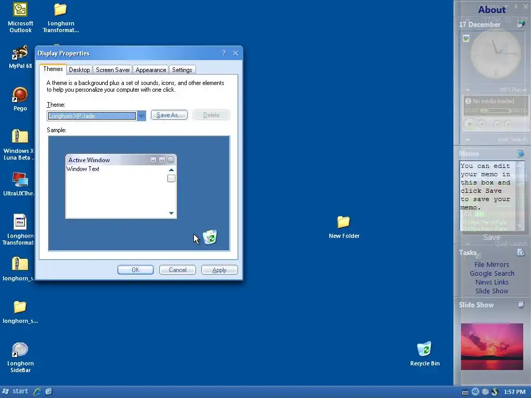Click the Longhorn XP Jade theme field
This screenshot has width=531, height=398.
[92, 116]
